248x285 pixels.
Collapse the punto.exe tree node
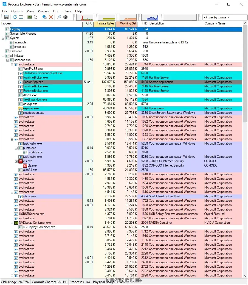pos(16,148)
